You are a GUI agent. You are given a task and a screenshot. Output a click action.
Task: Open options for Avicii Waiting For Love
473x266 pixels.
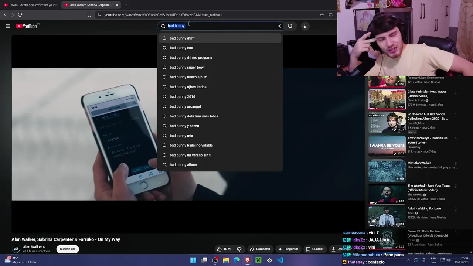point(456,209)
